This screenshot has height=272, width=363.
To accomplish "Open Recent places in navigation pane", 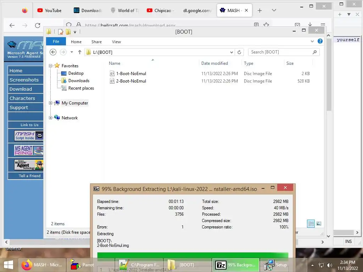I will pos(81,88).
